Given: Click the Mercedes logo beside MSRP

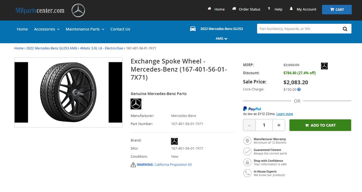Looking at the screenshot, I should tap(324, 66).
